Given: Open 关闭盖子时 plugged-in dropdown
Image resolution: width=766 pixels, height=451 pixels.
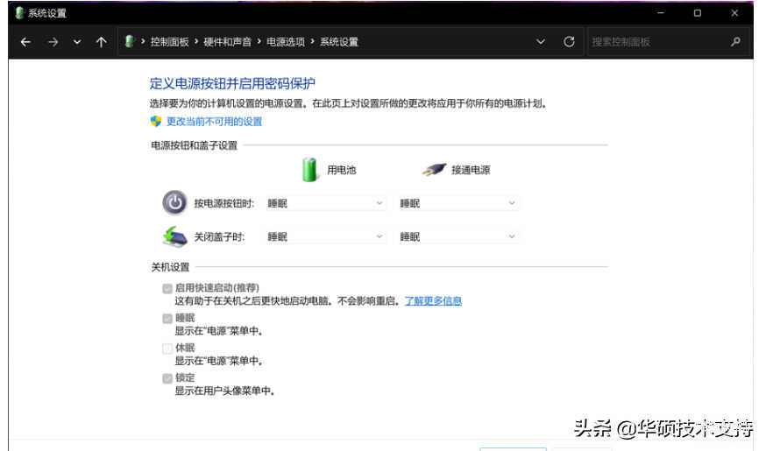Looking at the screenshot, I should tap(457, 236).
